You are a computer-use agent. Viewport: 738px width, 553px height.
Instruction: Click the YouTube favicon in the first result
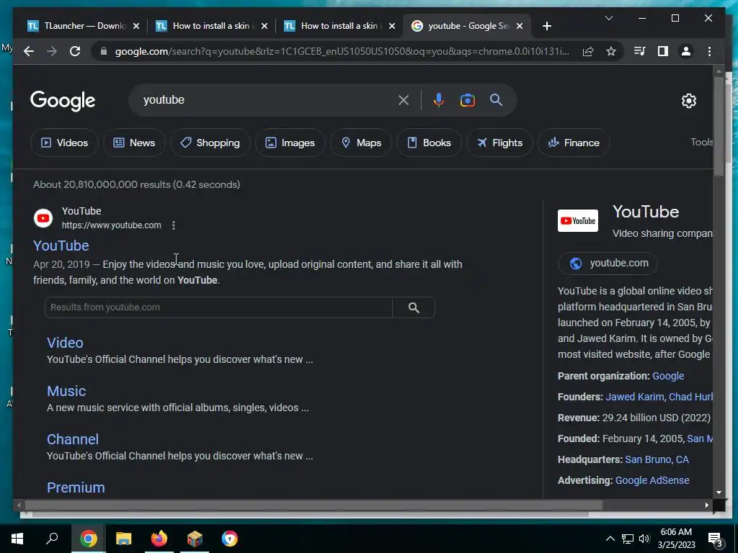coord(43,218)
